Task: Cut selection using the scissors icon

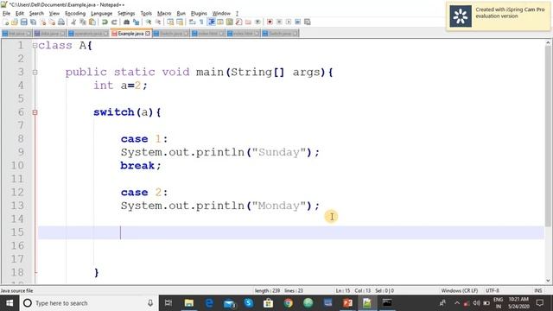Action: 73,22
